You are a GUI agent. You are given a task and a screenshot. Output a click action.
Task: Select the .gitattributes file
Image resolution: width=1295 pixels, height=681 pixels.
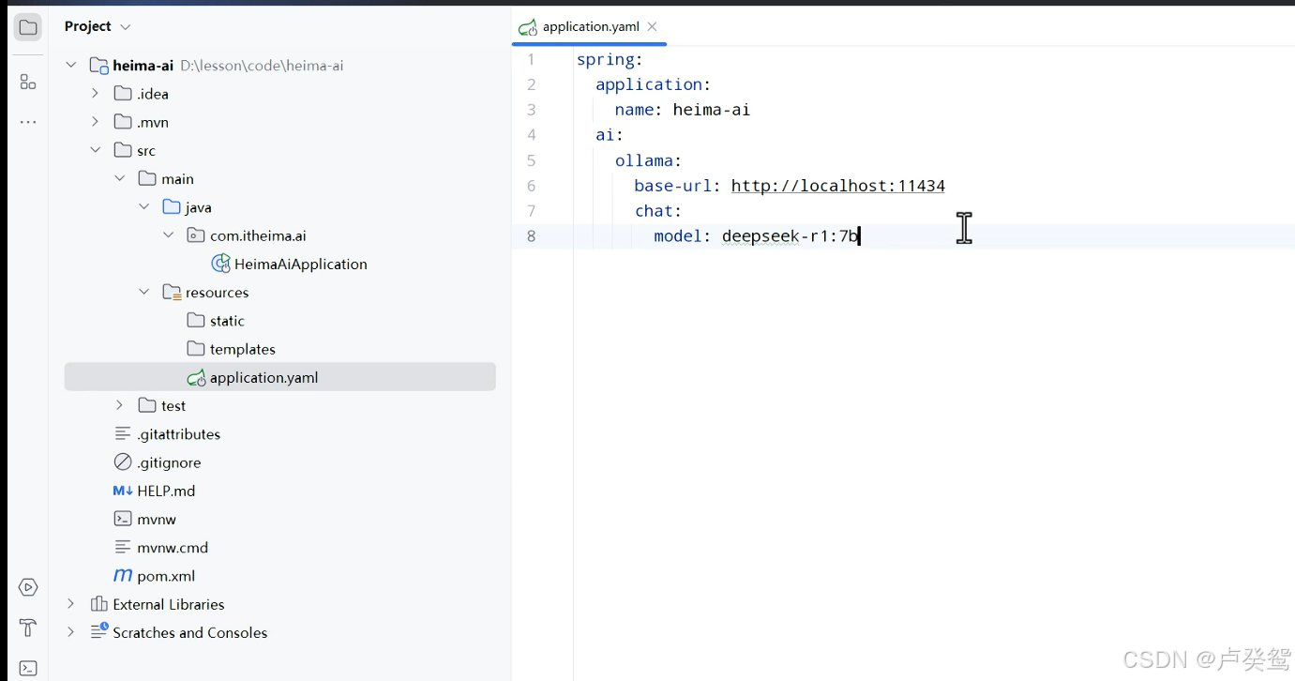click(179, 434)
